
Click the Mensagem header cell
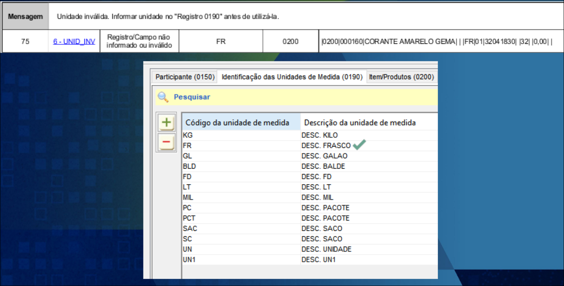[x=25, y=17]
